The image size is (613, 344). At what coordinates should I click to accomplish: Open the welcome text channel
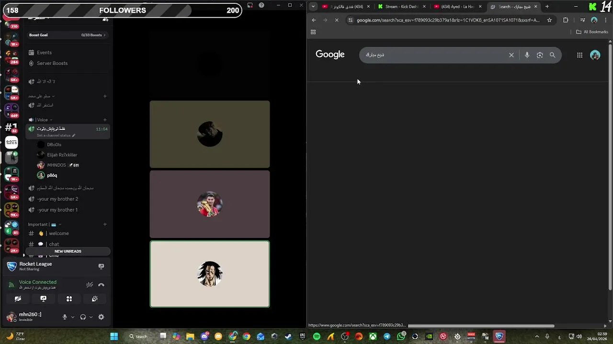pyautogui.click(x=59, y=234)
